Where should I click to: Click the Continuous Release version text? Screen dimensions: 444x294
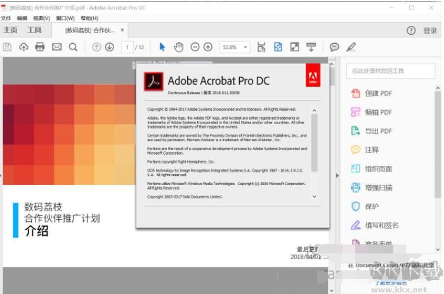tap(204, 93)
